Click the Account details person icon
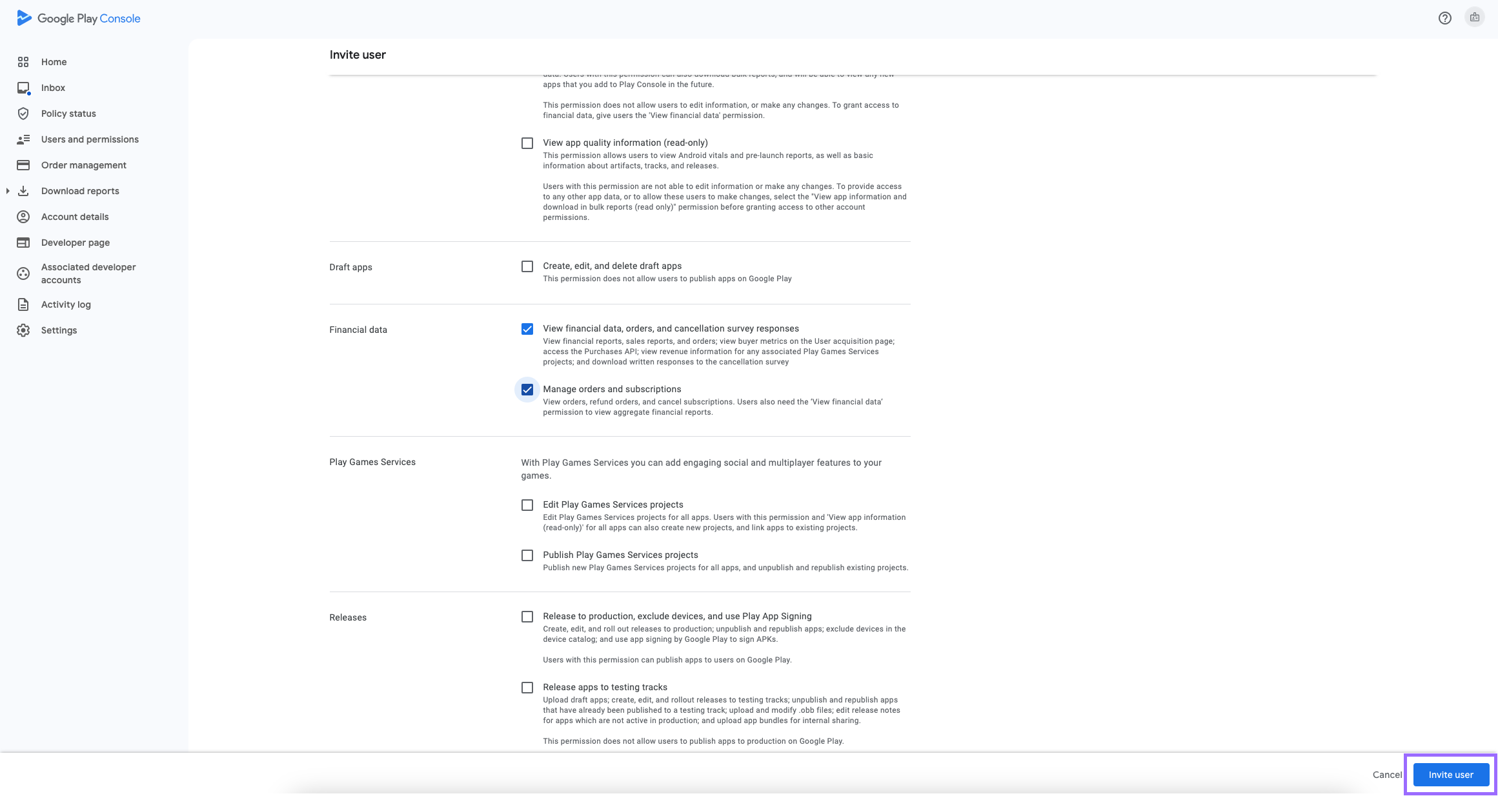The height and width of the screenshot is (796, 1498). (x=23, y=217)
